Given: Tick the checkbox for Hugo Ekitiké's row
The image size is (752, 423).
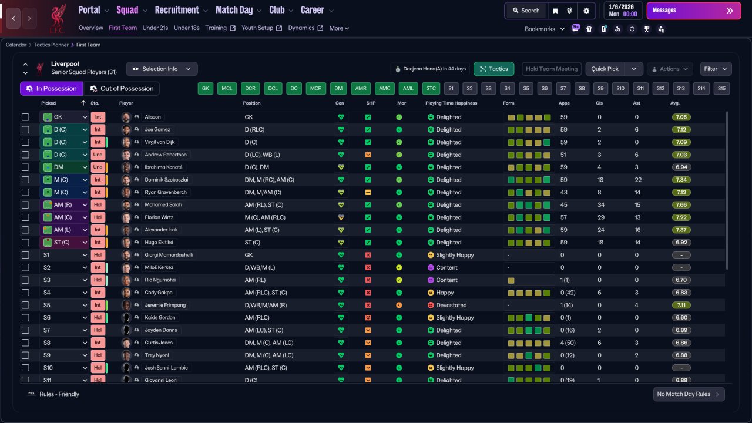Looking at the screenshot, I should (x=25, y=243).
